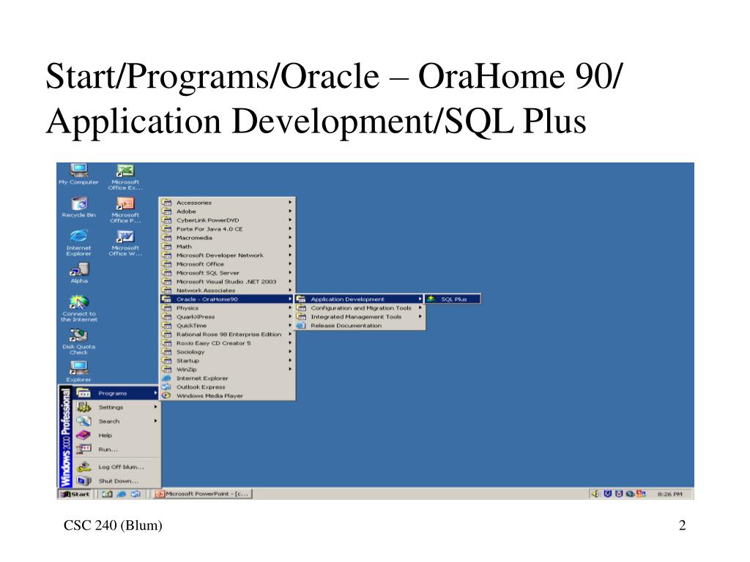The height and width of the screenshot is (562, 750).
Task: Select Programs in the Start menu
Action: pos(116,393)
